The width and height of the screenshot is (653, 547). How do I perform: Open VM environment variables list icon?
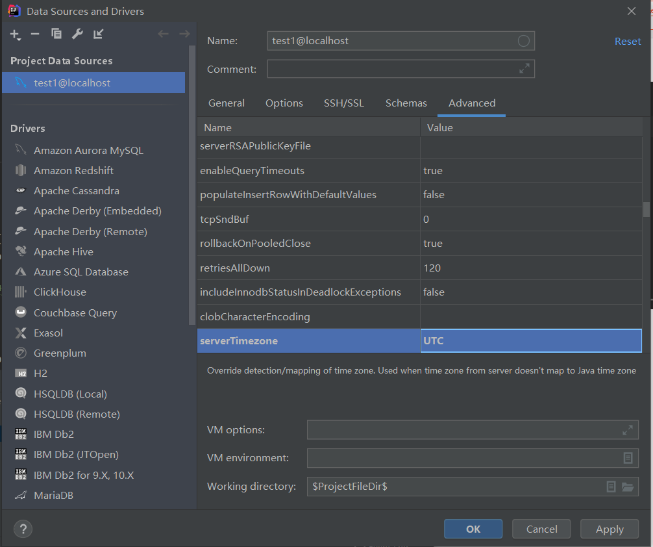628,458
